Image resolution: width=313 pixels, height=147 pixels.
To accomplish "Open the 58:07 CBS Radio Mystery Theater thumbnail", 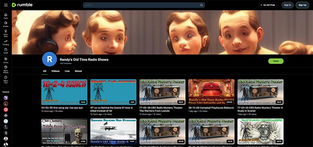I will (x=162, y=92).
